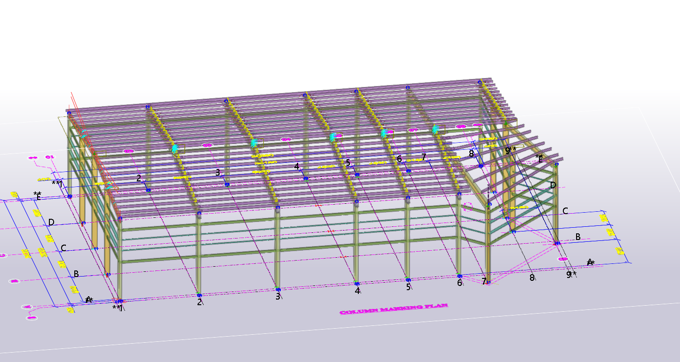Select grid label 6 at the front base
680x362 pixels.
(459, 283)
